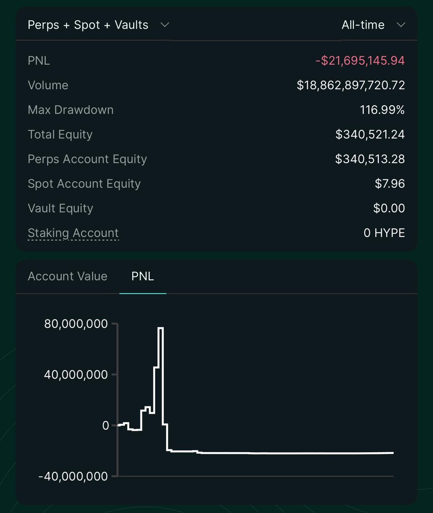Select the PNL chart tab
433x513 pixels.
tap(142, 276)
